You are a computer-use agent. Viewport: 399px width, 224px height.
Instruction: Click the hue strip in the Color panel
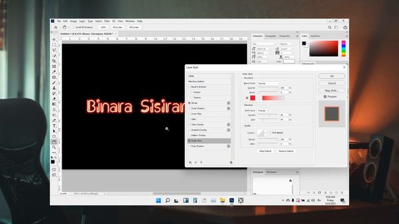point(344,49)
